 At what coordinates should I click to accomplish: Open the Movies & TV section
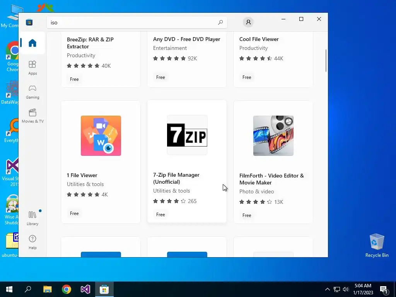[x=32, y=116]
